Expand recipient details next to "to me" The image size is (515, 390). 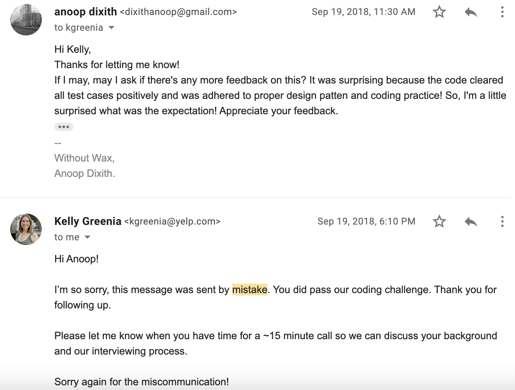click(x=87, y=237)
